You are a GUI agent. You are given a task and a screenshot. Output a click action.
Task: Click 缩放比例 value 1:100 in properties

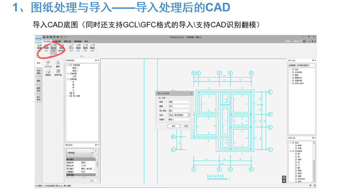tap(84, 166)
